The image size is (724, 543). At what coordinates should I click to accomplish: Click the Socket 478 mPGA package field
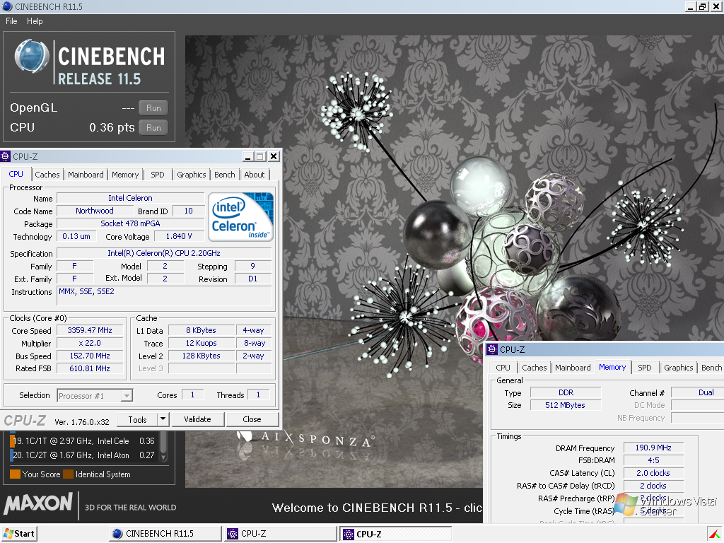130,223
